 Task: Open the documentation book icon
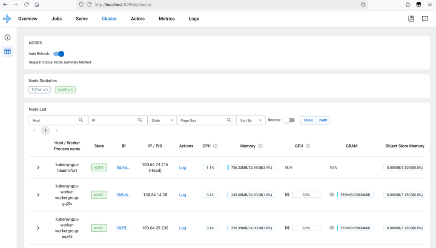coord(411,19)
